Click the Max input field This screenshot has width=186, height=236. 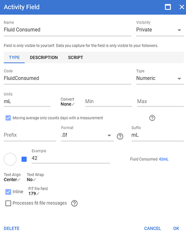(x=161, y=101)
